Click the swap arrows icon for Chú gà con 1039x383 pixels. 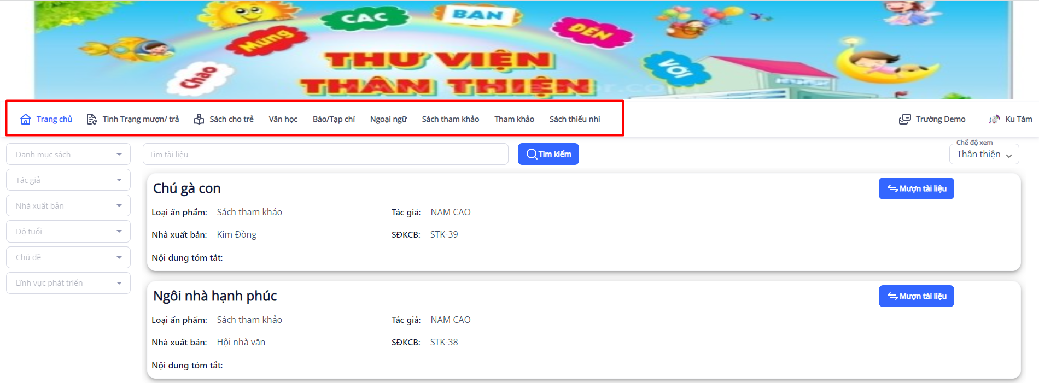892,188
